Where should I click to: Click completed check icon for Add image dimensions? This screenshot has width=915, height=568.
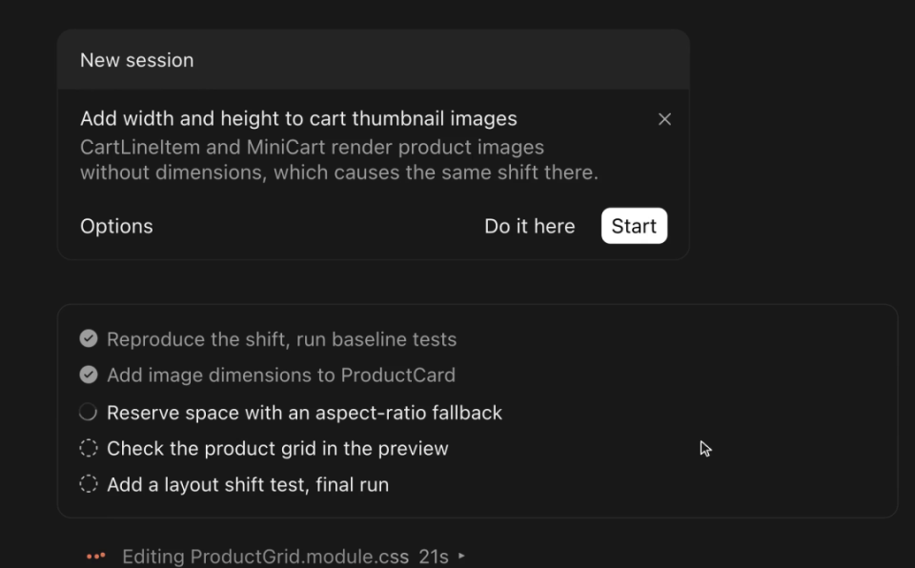point(89,375)
